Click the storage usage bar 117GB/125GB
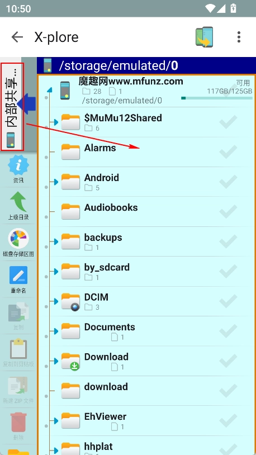The height and width of the screenshot is (455, 256). 217,98
